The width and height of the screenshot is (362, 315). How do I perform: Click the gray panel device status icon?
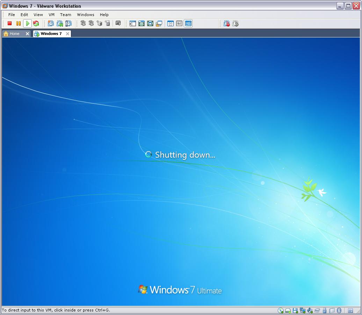(332, 310)
